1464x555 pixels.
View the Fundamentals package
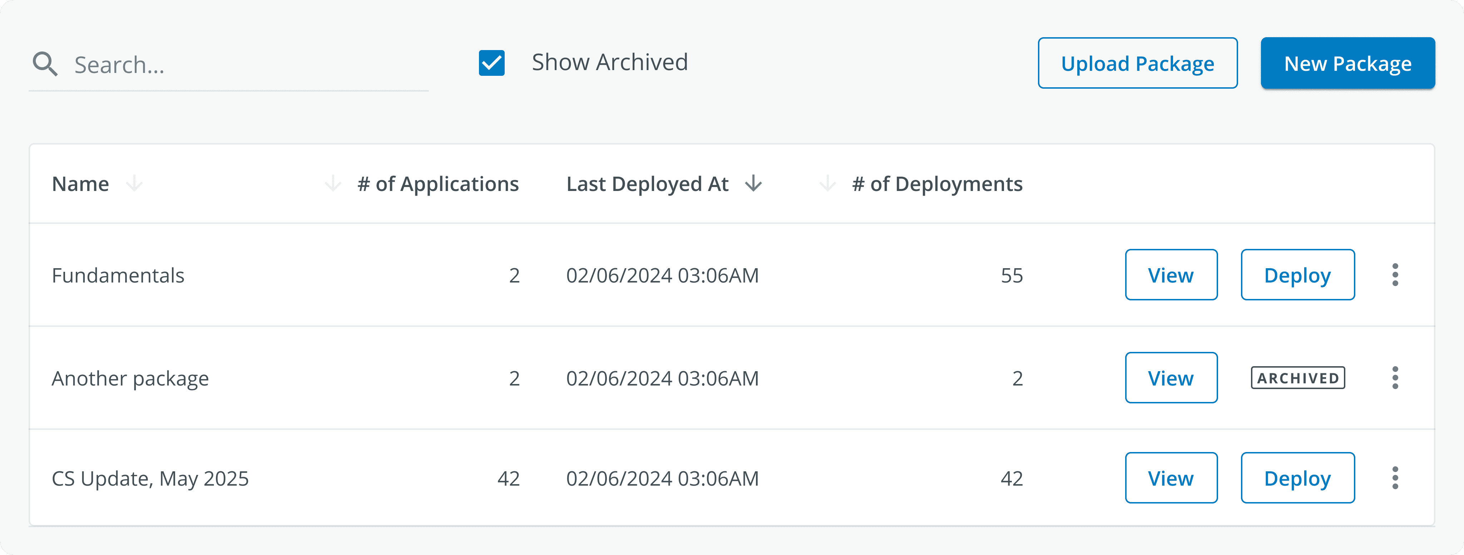click(x=1171, y=275)
